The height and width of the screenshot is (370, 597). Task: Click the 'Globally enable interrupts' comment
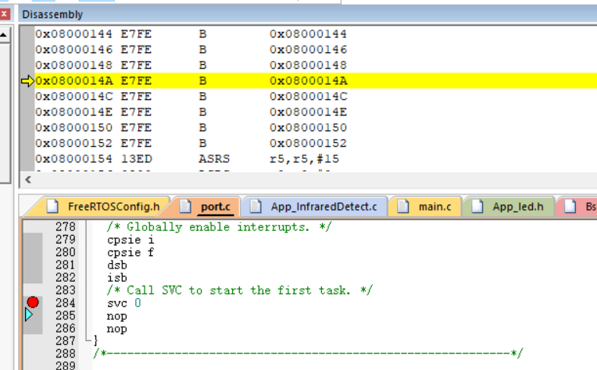(x=220, y=227)
